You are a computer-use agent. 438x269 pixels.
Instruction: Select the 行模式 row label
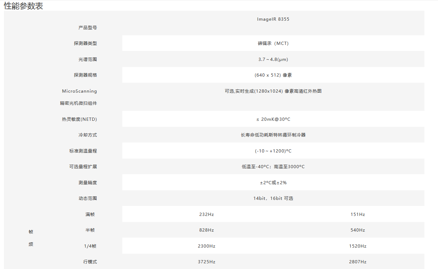pos(90,262)
